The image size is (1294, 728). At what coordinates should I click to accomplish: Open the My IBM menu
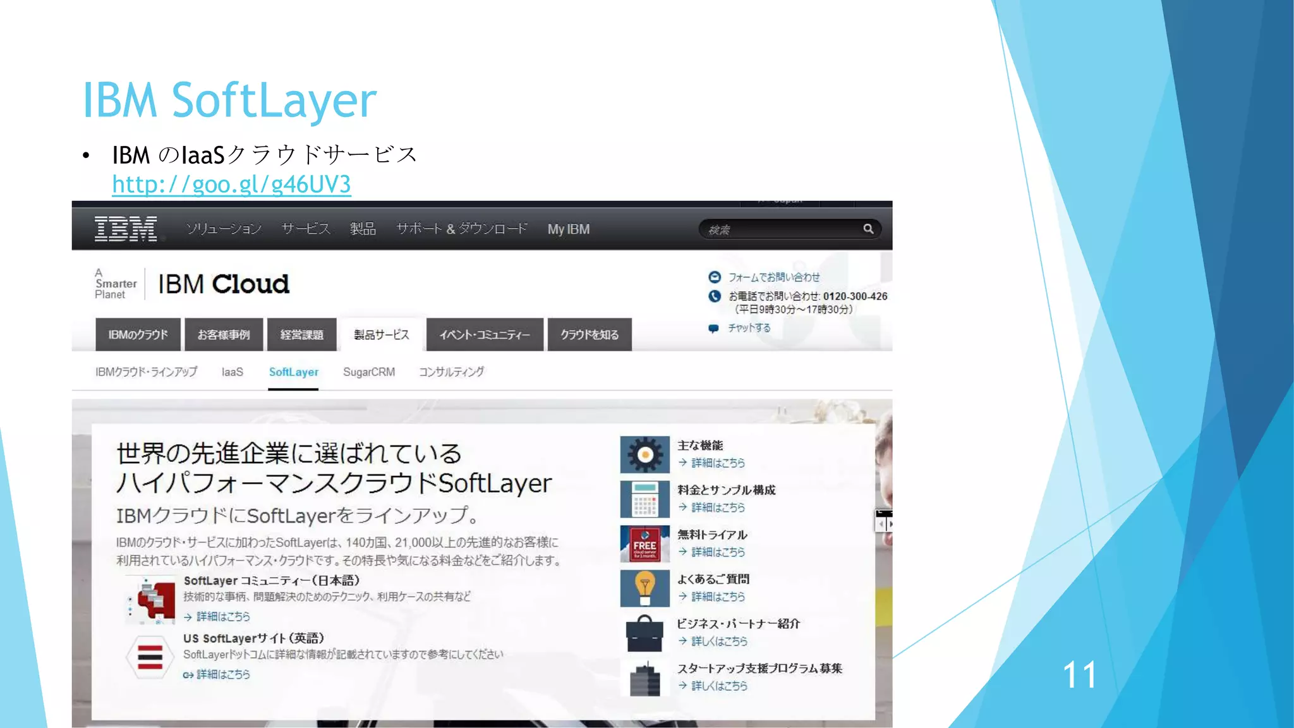coord(569,229)
